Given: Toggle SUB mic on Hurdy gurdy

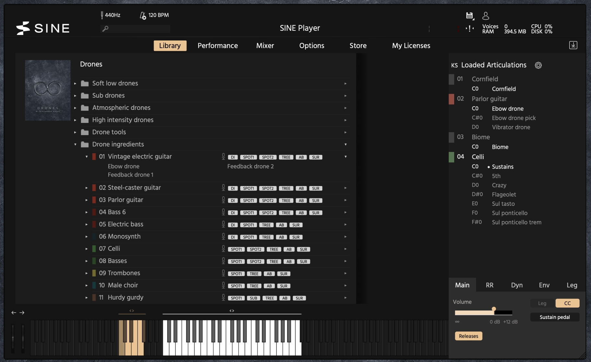Looking at the screenshot, I should click(x=254, y=298).
